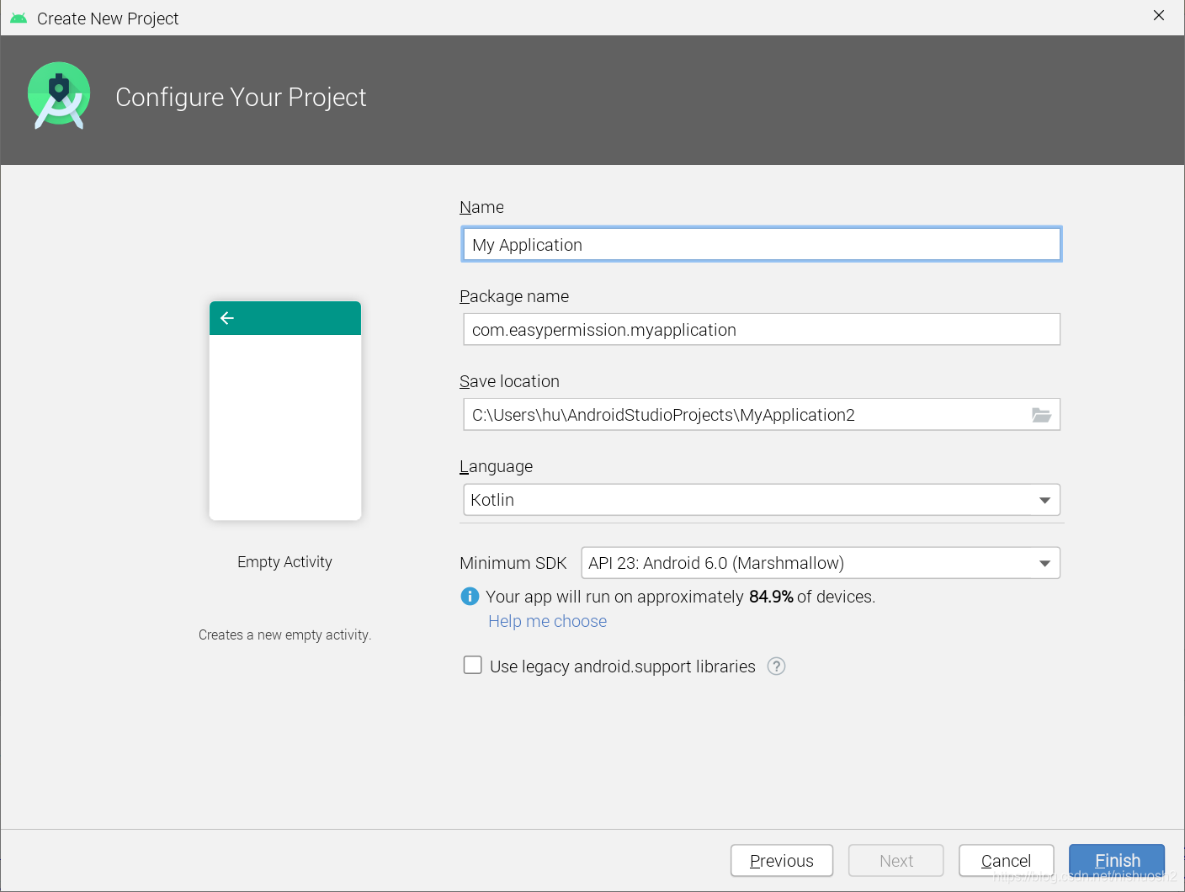Open the Language dropdown showing Kotlin
This screenshot has width=1185, height=892.
point(762,500)
